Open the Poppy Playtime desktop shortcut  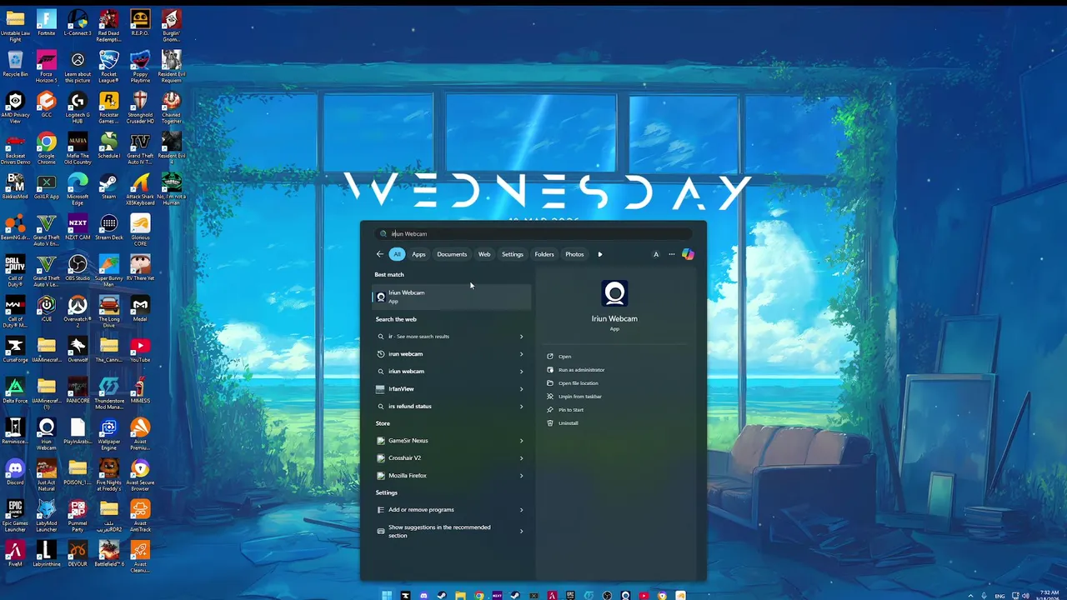click(x=140, y=67)
